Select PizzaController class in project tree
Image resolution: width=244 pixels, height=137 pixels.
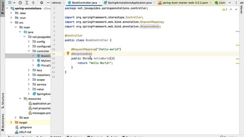coord(44,65)
